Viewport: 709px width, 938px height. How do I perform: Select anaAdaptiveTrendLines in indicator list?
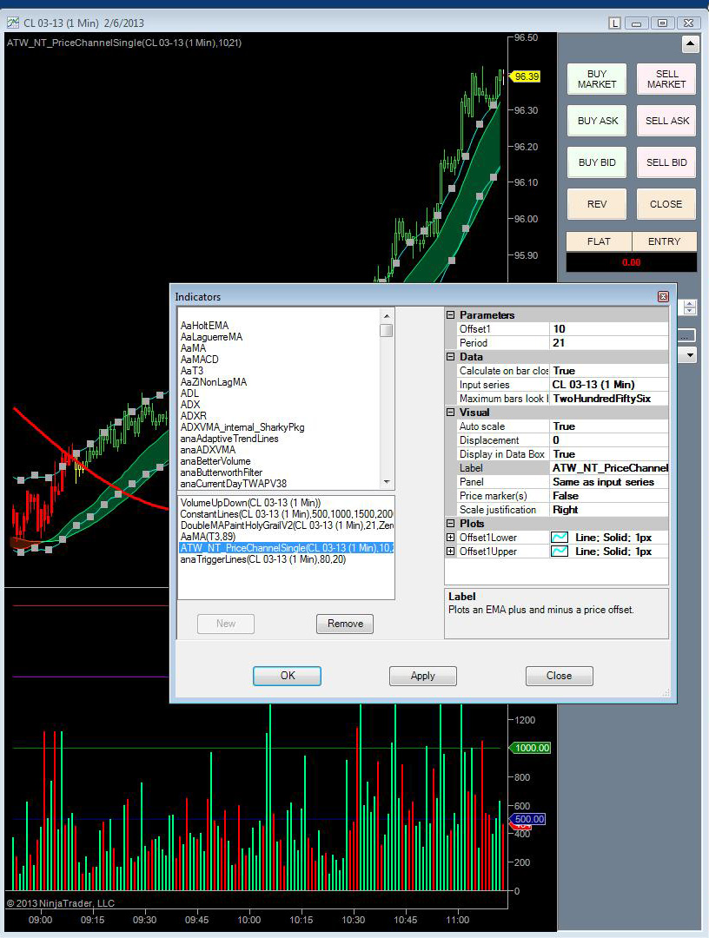[x=229, y=439]
